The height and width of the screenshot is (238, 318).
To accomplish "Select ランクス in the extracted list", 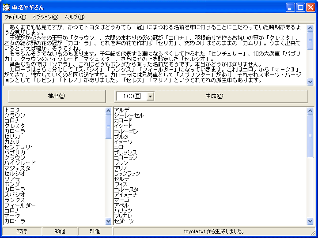I will pos(15,200).
